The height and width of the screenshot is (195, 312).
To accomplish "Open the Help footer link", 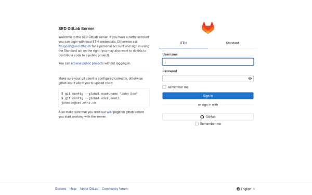I will [x=73, y=189].
